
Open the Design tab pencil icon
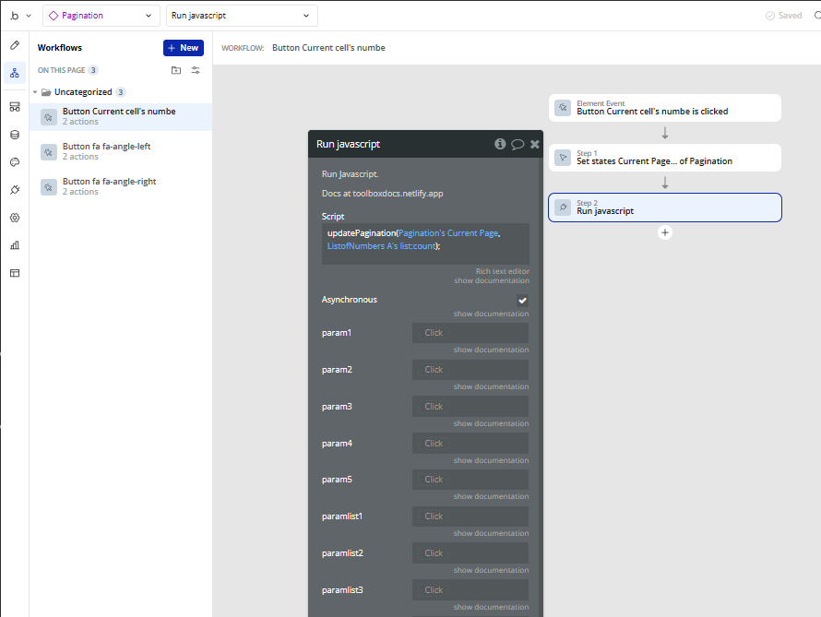click(x=15, y=45)
